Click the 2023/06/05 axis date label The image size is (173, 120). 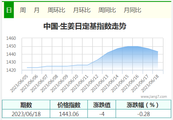pyautogui.click(x=19, y=83)
